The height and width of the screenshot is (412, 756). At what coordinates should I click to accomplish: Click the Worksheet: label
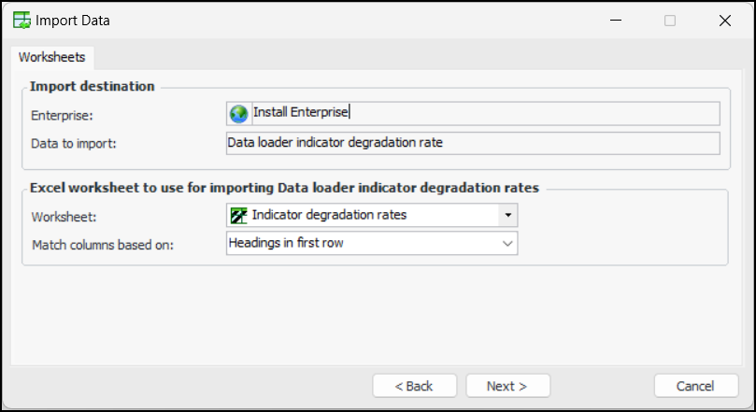coord(63,216)
